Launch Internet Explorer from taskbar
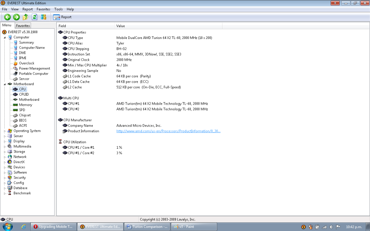 (x=23, y=227)
